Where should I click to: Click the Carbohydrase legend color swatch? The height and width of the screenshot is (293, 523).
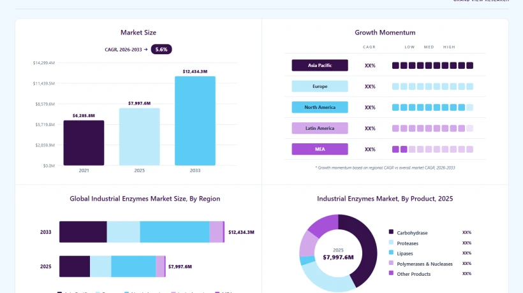(x=391, y=232)
